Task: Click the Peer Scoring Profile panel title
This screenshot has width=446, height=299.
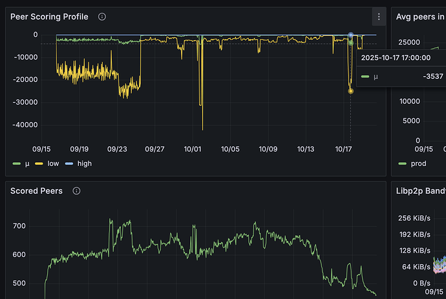Action: [x=49, y=17]
